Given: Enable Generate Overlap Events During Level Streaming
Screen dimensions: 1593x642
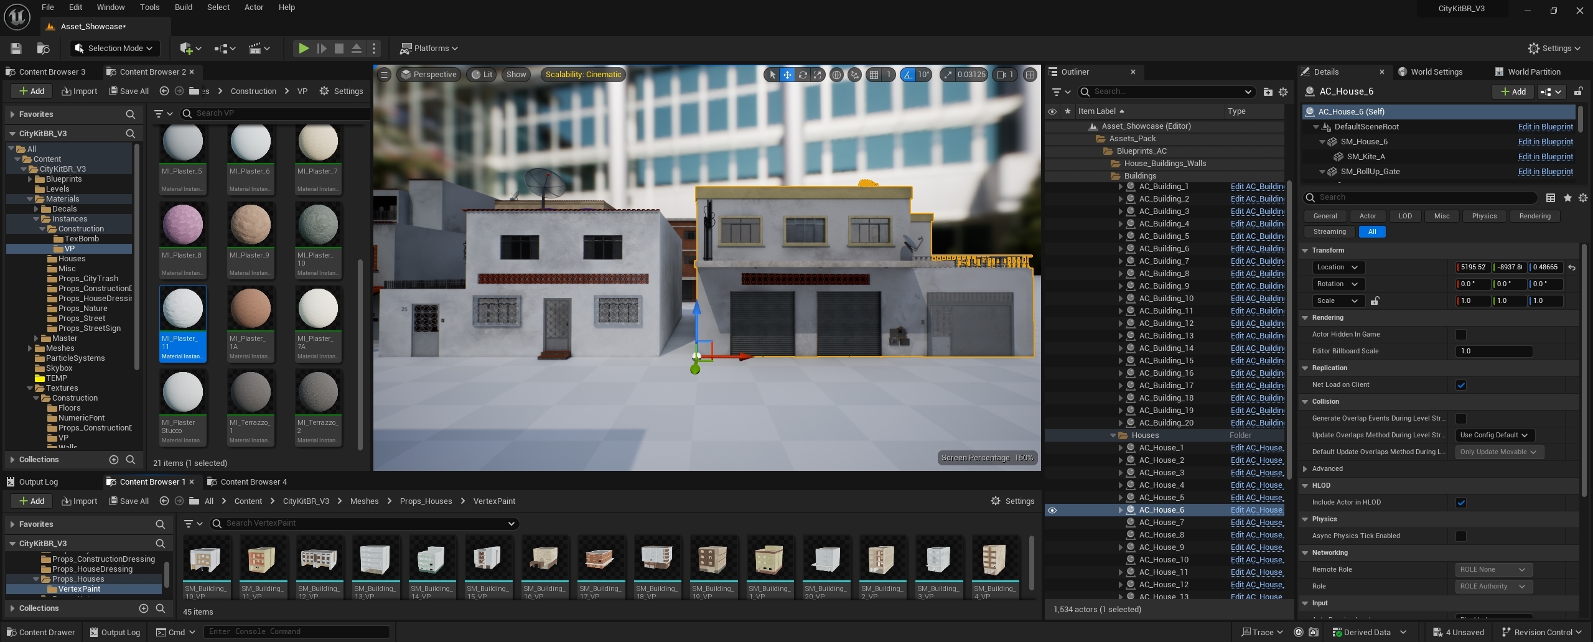Looking at the screenshot, I should point(1460,419).
